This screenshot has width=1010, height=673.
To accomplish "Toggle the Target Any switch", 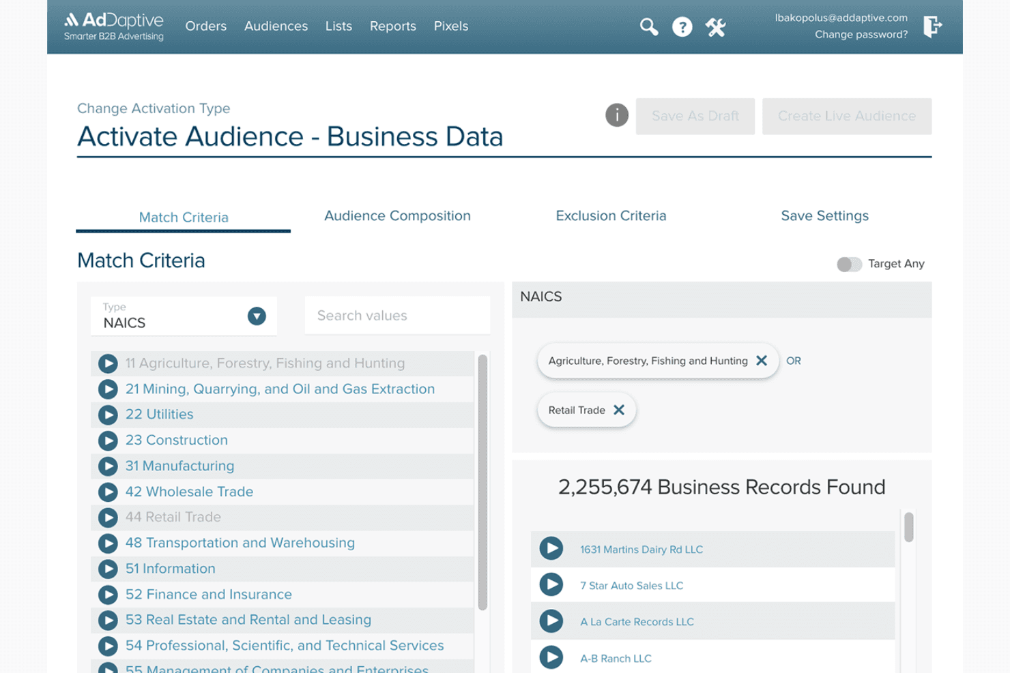I will point(849,264).
